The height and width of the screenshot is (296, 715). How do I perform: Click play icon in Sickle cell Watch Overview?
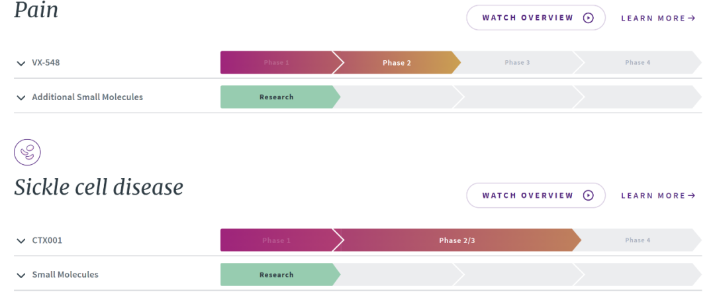coord(588,195)
